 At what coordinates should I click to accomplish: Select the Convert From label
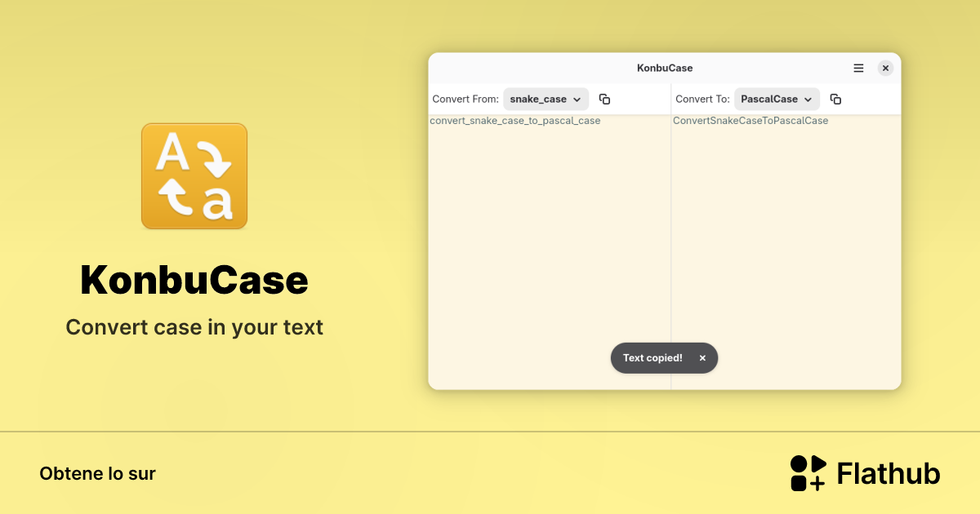pyautogui.click(x=465, y=98)
